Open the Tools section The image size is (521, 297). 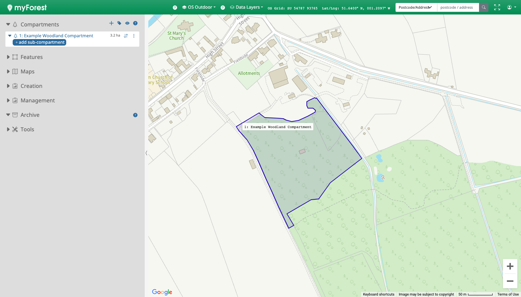click(27, 130)
